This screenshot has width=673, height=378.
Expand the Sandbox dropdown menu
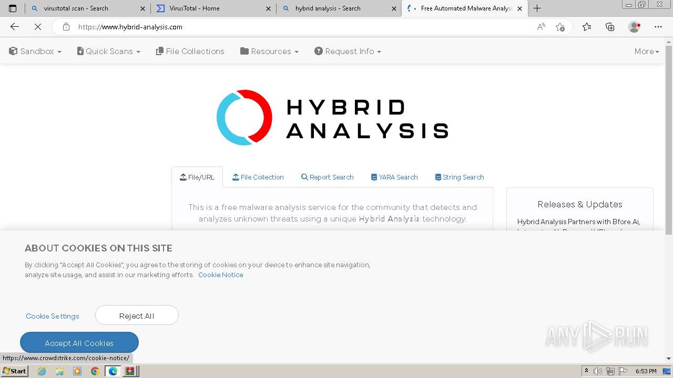coord(35,51)
